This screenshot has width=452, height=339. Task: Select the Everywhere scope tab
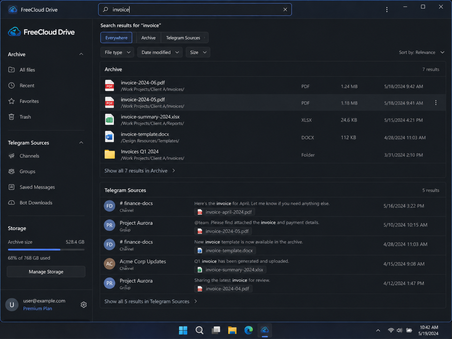coord(116,38)
